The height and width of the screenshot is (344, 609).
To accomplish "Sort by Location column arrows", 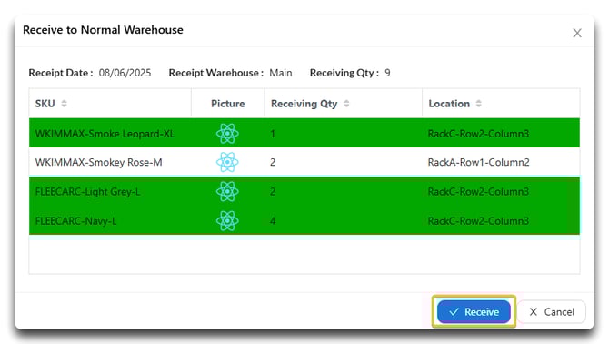I will click(478, 104).
